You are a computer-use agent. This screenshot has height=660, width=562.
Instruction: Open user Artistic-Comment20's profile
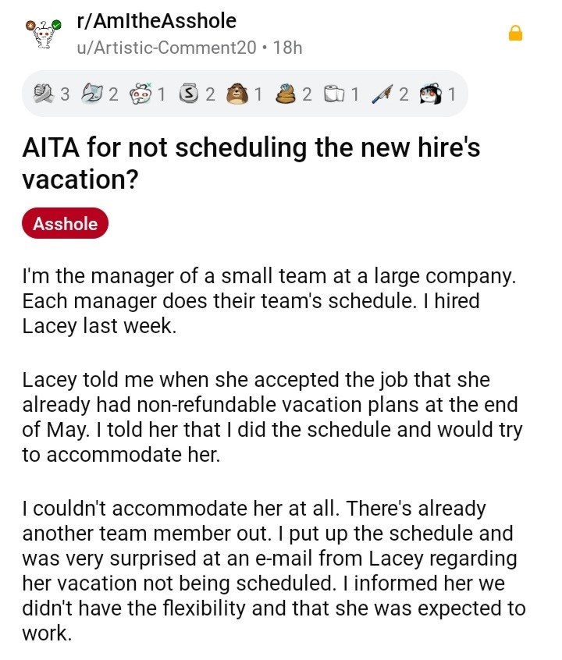point(165,47)
